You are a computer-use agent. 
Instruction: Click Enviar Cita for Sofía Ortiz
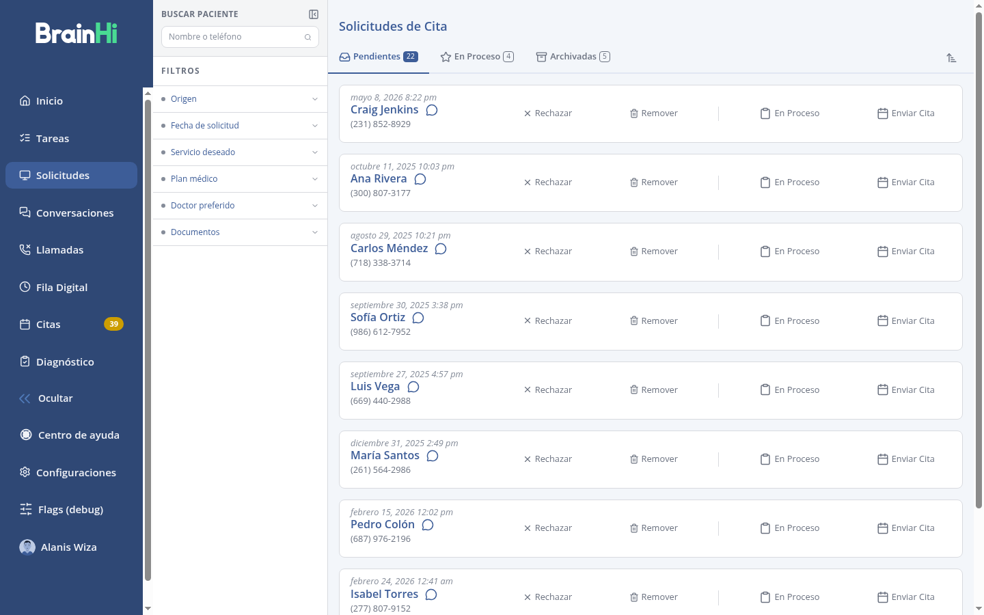pyautogui.click(x=906, y=321)
